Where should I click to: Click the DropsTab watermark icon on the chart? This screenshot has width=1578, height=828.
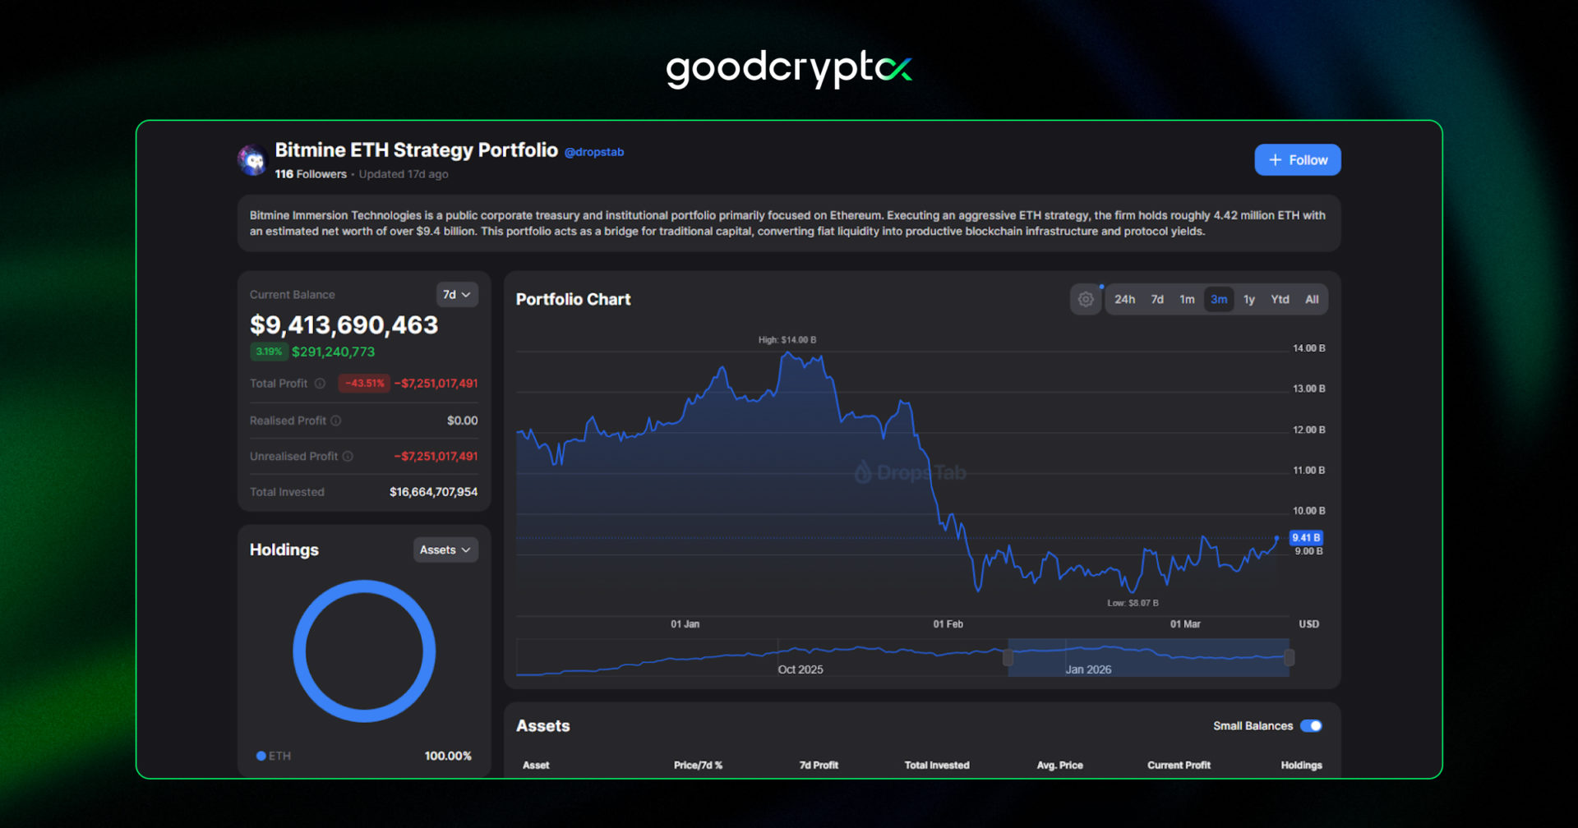862,472
